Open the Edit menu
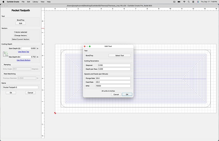The width and height of the screenshot is (219, 141). click(x=29, y=2)
